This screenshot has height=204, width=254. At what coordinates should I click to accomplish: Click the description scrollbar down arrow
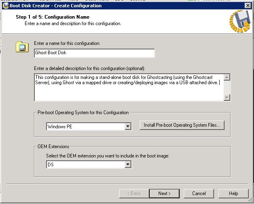227,98
